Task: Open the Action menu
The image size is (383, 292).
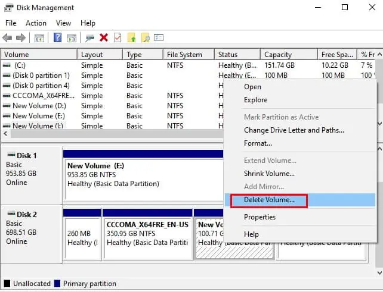Action: pyautogui.click(x=36, y=23)
